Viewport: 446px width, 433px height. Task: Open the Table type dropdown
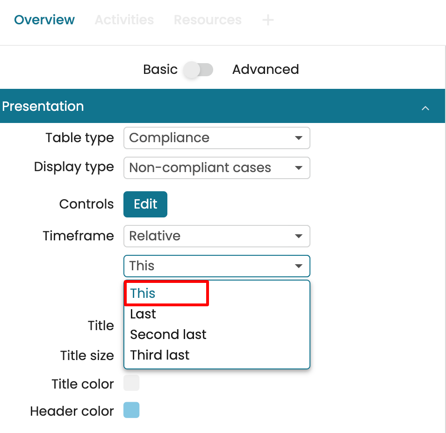216,138
